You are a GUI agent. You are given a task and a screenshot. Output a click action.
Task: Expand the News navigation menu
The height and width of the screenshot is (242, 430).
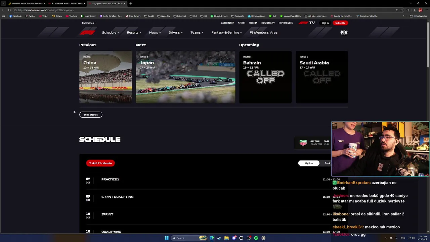tap(155, 33)
